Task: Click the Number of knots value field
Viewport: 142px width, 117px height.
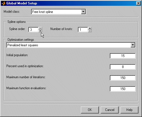Action: point(83,30)
